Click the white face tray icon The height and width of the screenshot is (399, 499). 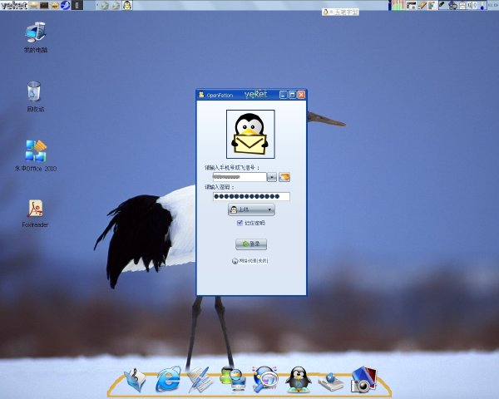click(462, 6)
